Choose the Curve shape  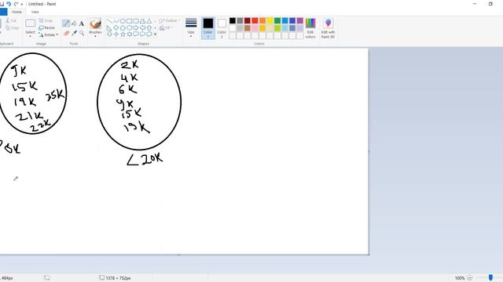click(116, 21)
